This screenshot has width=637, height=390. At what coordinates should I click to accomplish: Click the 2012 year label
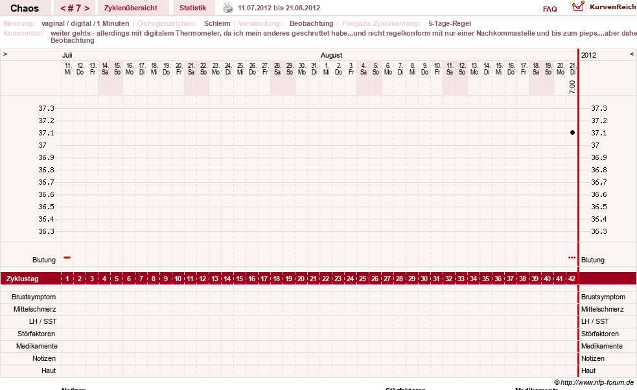(x=588, y=55)
